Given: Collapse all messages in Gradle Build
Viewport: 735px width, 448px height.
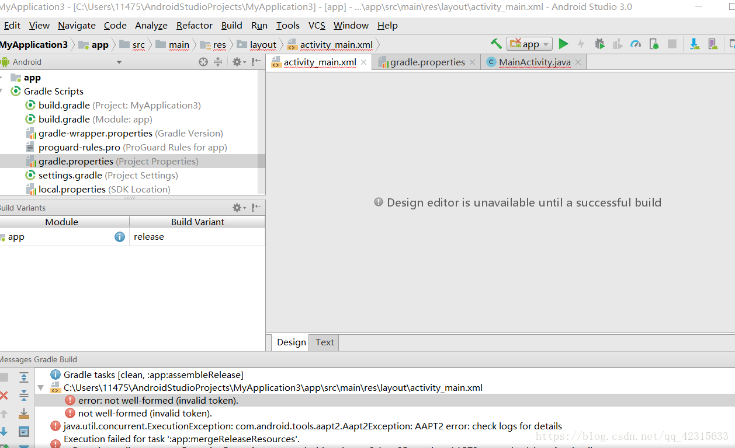Looking at the screenshot, I should [x=24, y=395].
